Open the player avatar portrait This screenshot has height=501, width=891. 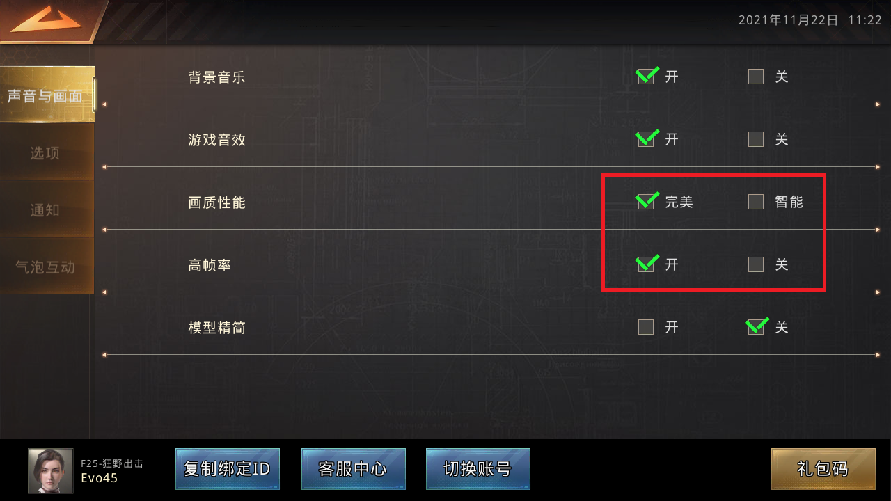pyautogui.click(x=51, y=470)
